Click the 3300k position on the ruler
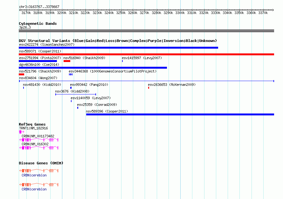This screenshot has width=283, height=199. [180, 13]
